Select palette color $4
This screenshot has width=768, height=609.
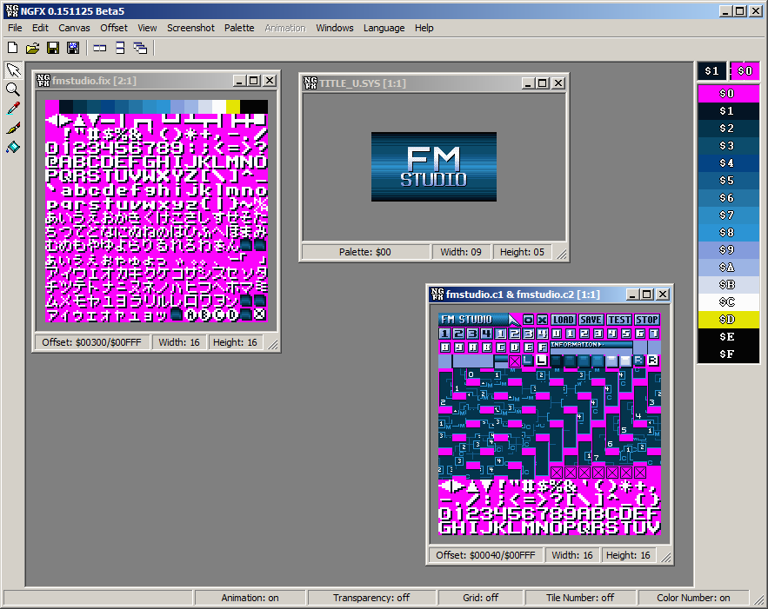click(x=728, y=162)
